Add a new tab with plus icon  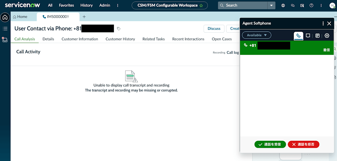[x=84, y=17]
